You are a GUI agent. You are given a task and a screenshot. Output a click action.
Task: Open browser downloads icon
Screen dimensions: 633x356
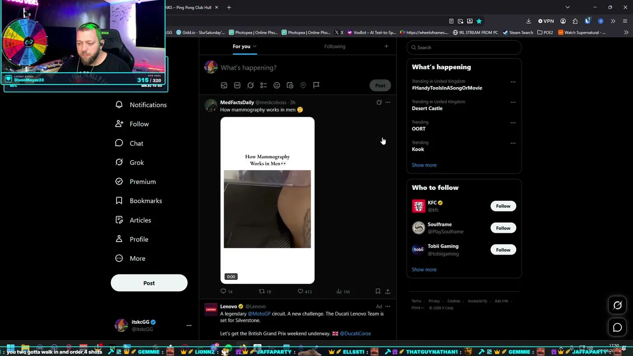(x=528, y=21)
